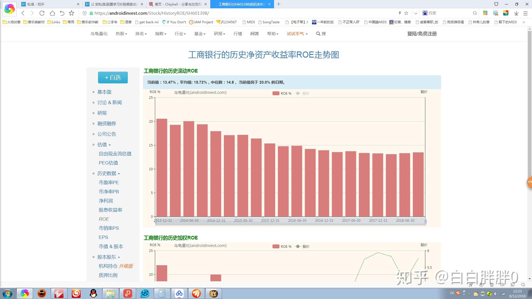
Task: Open 市净率PB sidebar link
Action: click(109, 192)
